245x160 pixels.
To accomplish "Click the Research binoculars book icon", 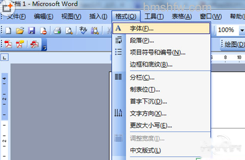I will (95, 30).
